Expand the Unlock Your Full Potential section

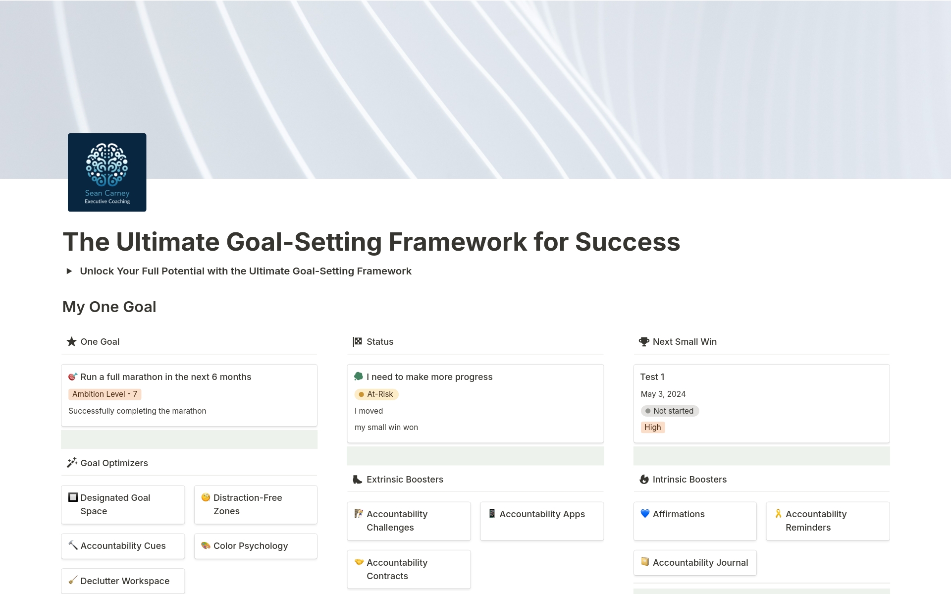(x=69, y=271)
